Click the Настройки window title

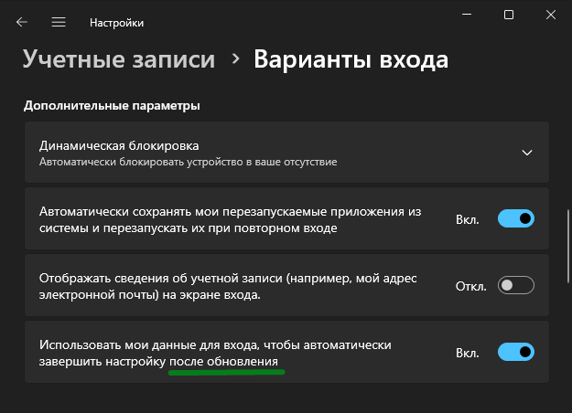coord(117,23)
